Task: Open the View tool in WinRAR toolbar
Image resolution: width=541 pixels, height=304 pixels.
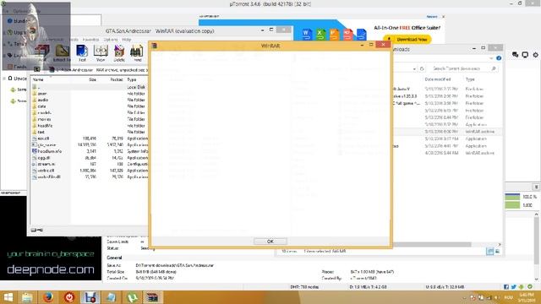Action: pos(101,53)
